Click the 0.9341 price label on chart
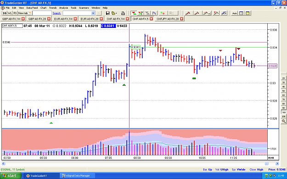Screen dimensions: 287x179 [x=135, y=47]
